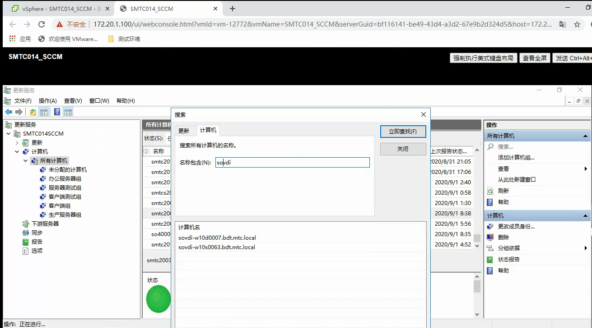Open the 服务器测试组 group
The height and width of the screenshot is (328, 592).
pyautogui.click(x=65, y=187)
